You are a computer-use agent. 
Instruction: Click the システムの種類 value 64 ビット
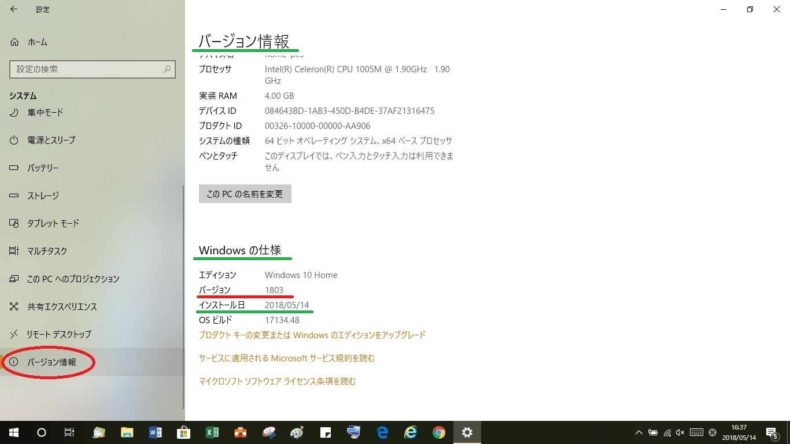click(359, 140)
